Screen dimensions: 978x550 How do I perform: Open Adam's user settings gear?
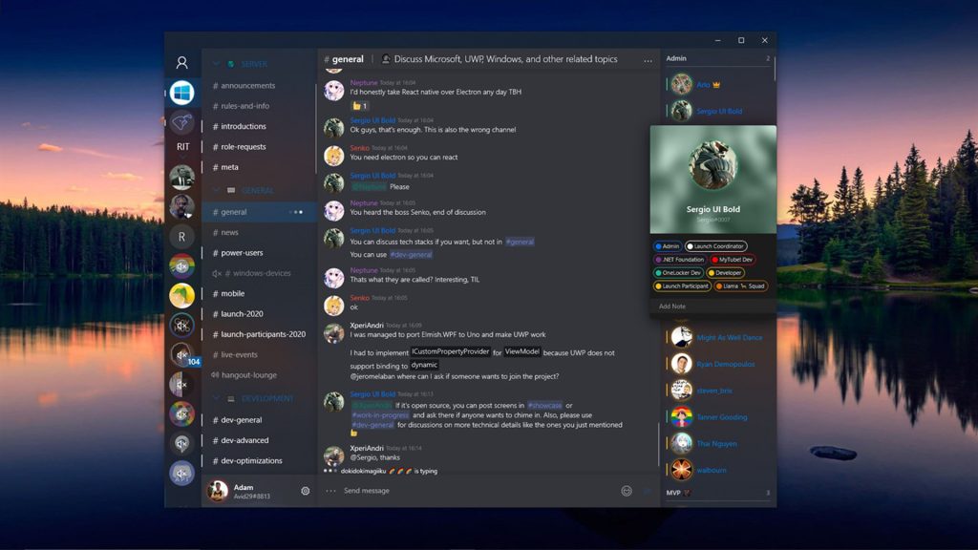(x=304, y=490)
